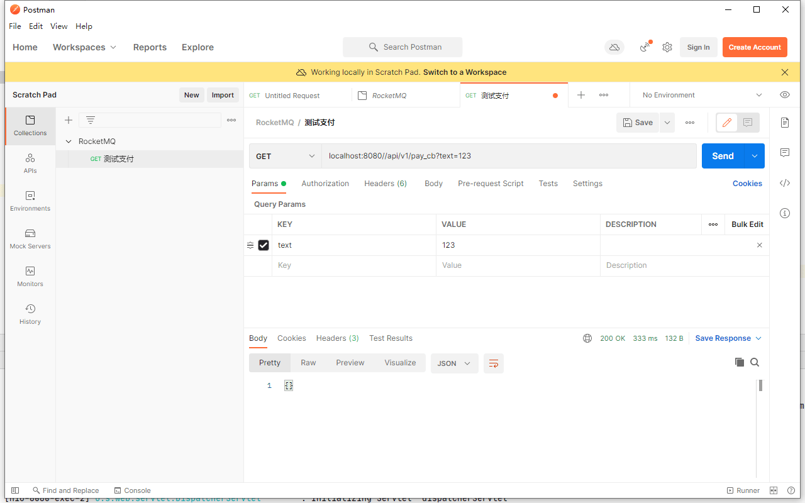This screenshot has height=503, width=805.
Task: Open the View menu
Action: (59, 26)
